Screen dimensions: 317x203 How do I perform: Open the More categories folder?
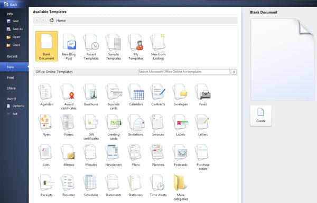(x=181, y=188)
